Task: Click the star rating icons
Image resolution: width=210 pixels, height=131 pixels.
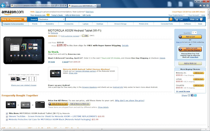Action: coord(53,36)
